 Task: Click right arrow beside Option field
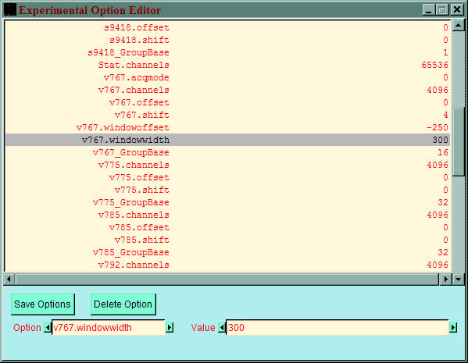pyautogui.click(x=170, y=328)
